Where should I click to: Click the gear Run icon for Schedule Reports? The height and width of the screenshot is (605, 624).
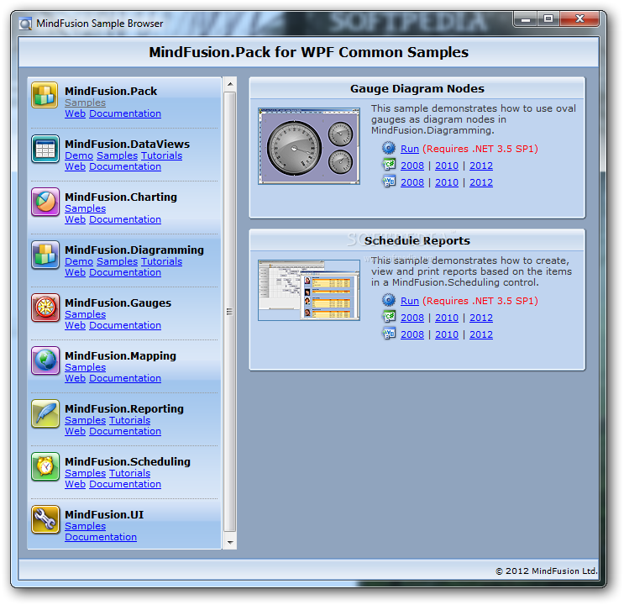pyautogui.click(x=388, y=300)
